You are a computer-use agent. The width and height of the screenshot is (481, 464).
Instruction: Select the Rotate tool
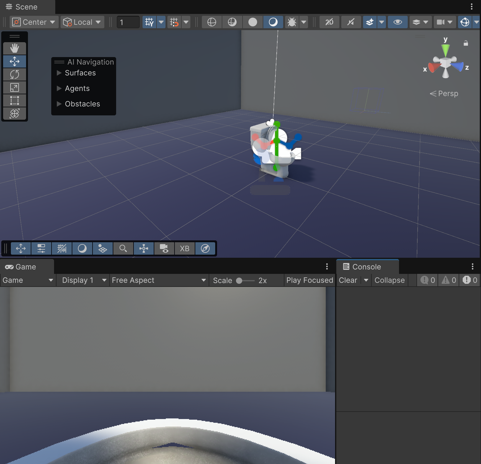click(15, 74)
